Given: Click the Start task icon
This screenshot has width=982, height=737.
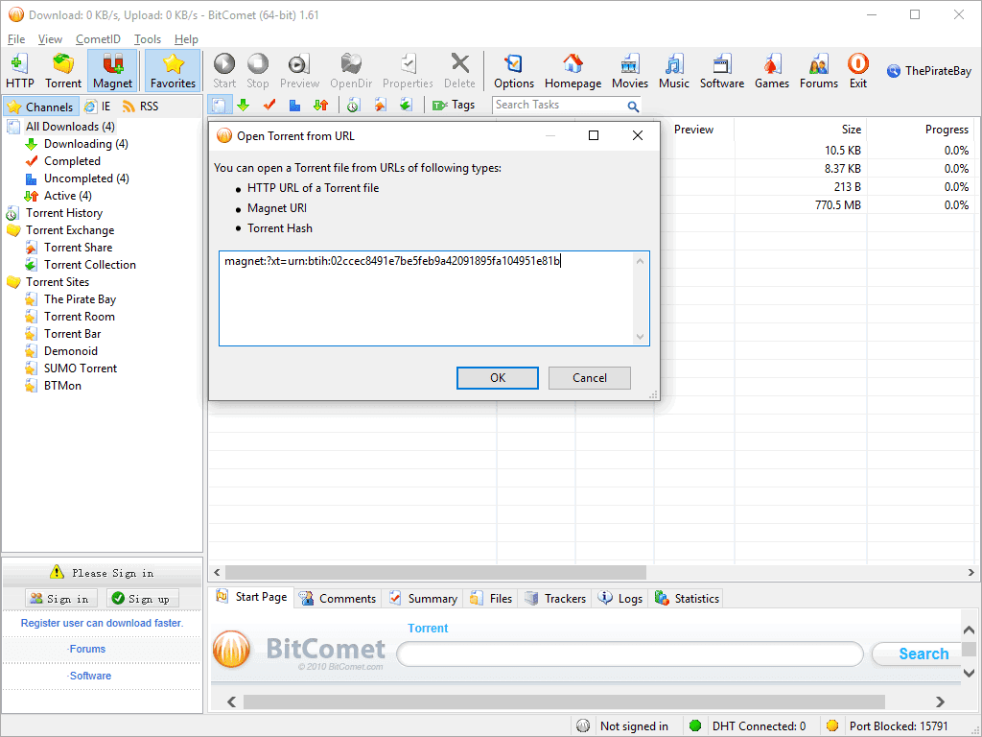Looking at the screenshot, I should (224, 71).
